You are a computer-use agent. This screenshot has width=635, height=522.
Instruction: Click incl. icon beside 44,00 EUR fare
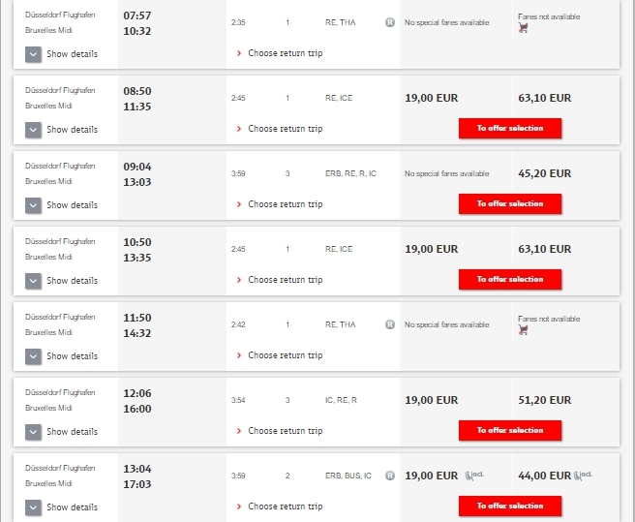(583, 475)
